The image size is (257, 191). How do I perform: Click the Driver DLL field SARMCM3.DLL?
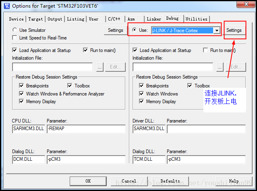(149, 129)
